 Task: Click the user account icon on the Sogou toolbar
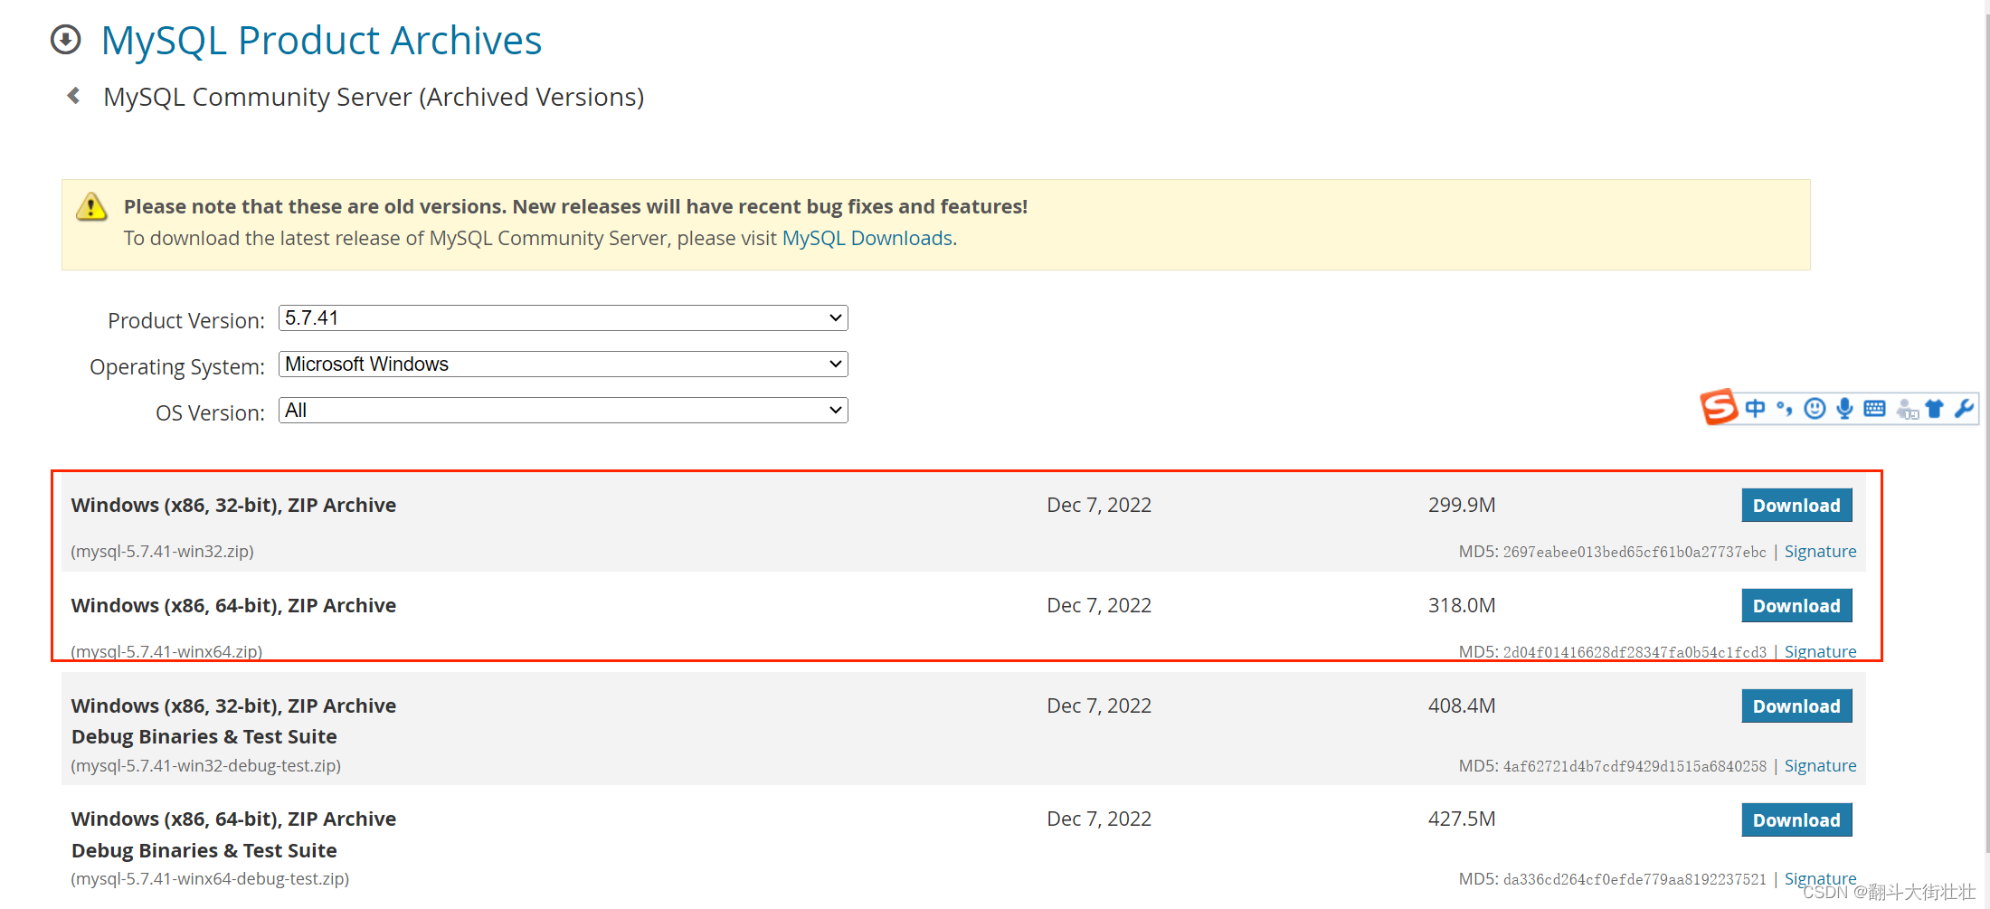point(1907,410)
